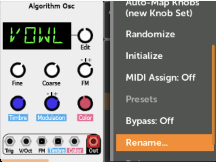
Task: Click the Coarse tuning knob
Action: pos(52,70)
